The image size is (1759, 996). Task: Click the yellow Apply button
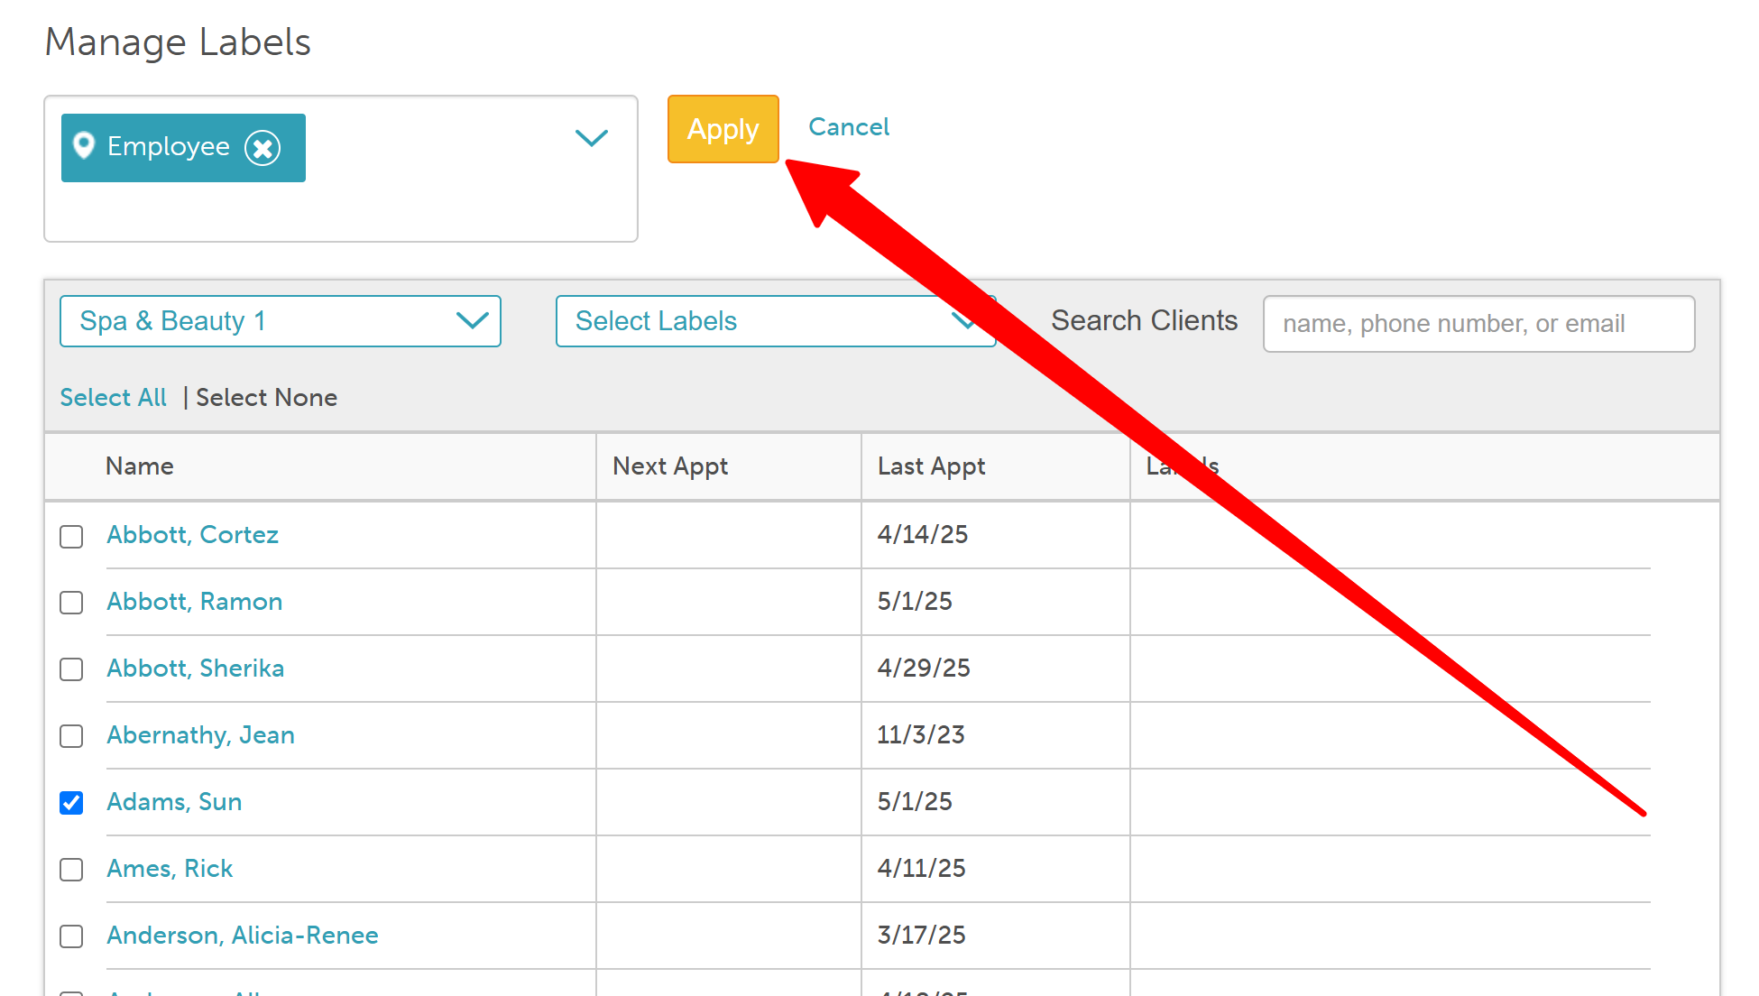[x=723, y=129]
